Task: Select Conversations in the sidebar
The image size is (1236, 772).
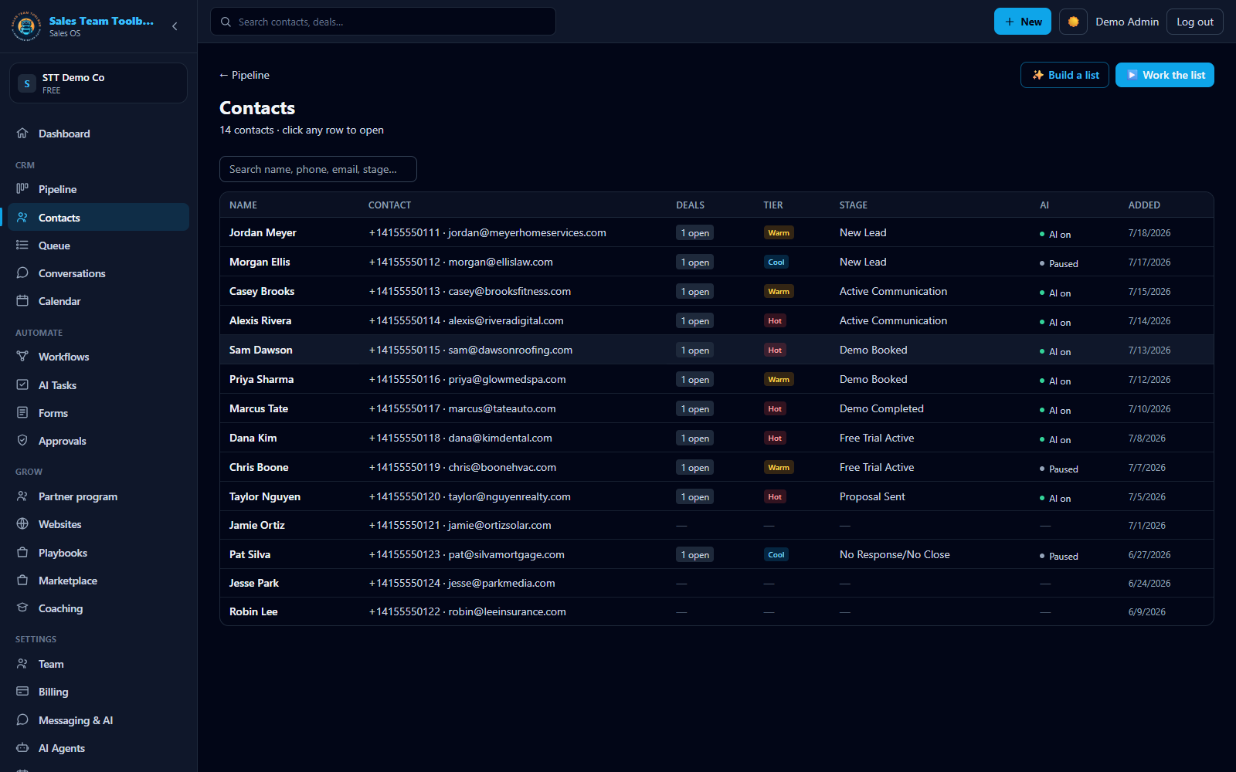Action: click(98, 273)
